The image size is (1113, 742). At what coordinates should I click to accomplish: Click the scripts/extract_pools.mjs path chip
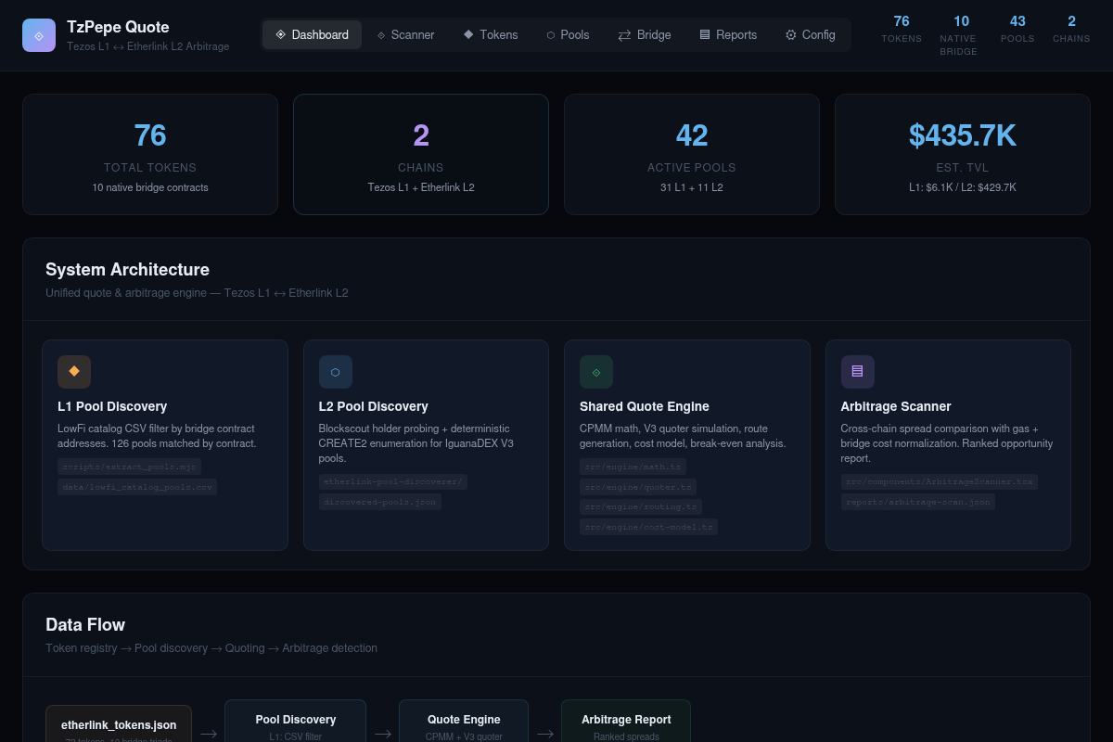[x=130, y=467]
